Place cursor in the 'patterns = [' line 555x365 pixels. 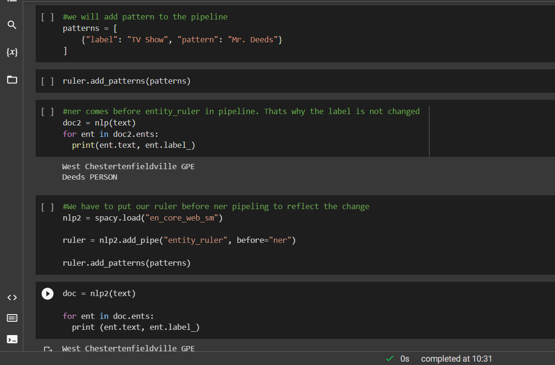90,29
